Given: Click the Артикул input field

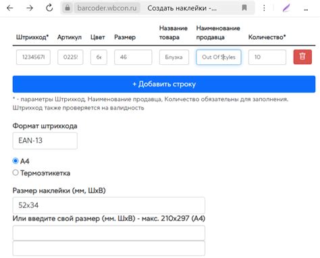Looking at the screenshot, I should 70,57.
